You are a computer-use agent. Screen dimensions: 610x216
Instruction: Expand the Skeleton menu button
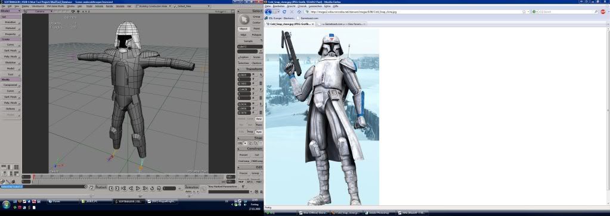[x=11, y=62]
